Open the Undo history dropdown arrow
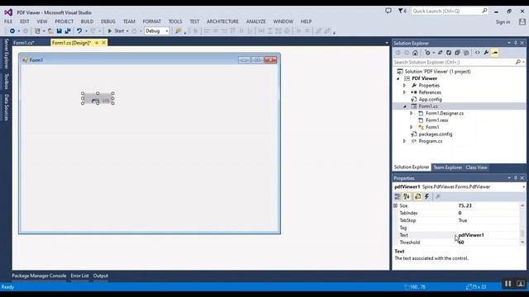Viewport: 529px width, 297px height. point(86,31)
